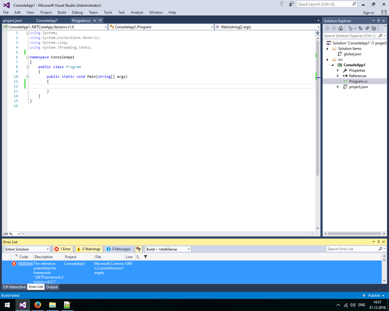Image resolution: width=389 pixels, height=311 pixels.
Task: Collapse the Solution Items folder
Action: 327,49
